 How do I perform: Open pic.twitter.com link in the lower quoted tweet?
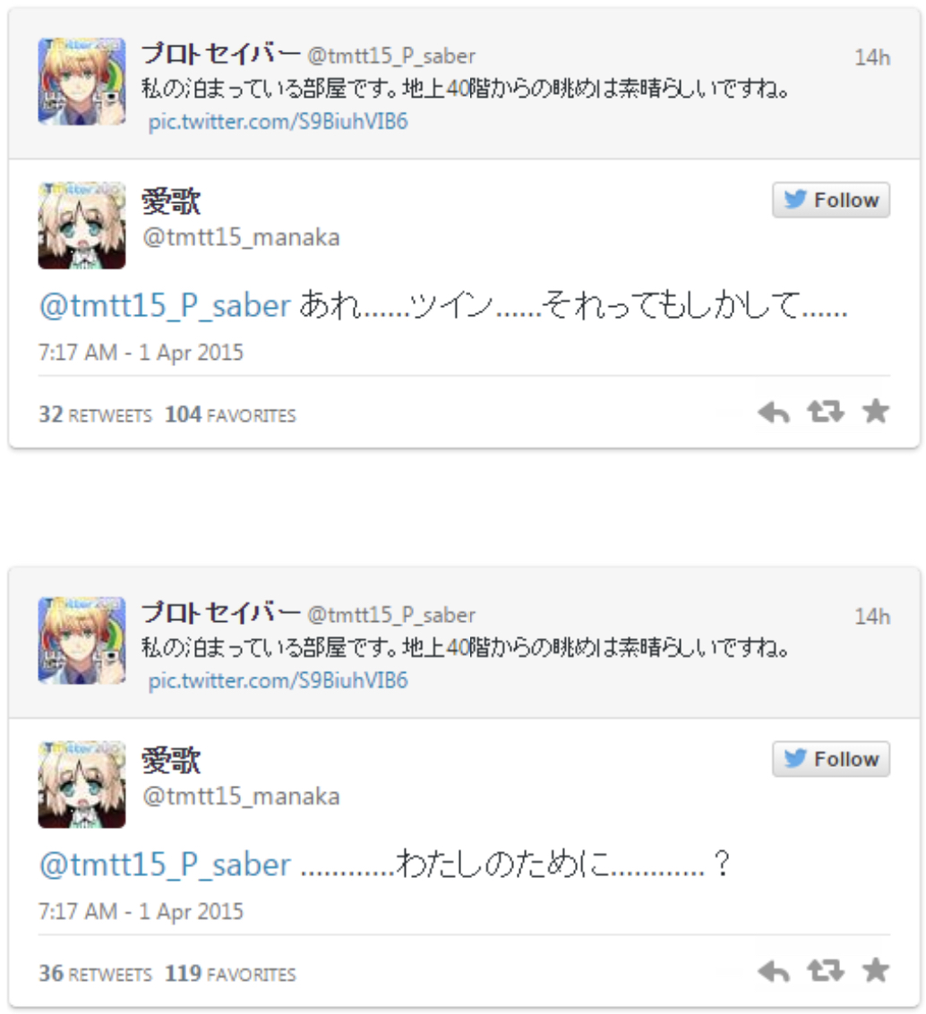279,681
